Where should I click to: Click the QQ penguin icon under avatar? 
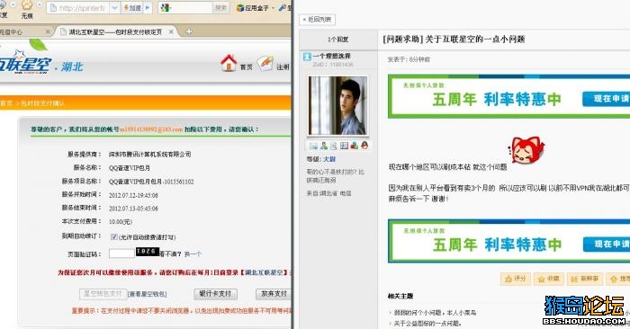[x=364, y=146]
